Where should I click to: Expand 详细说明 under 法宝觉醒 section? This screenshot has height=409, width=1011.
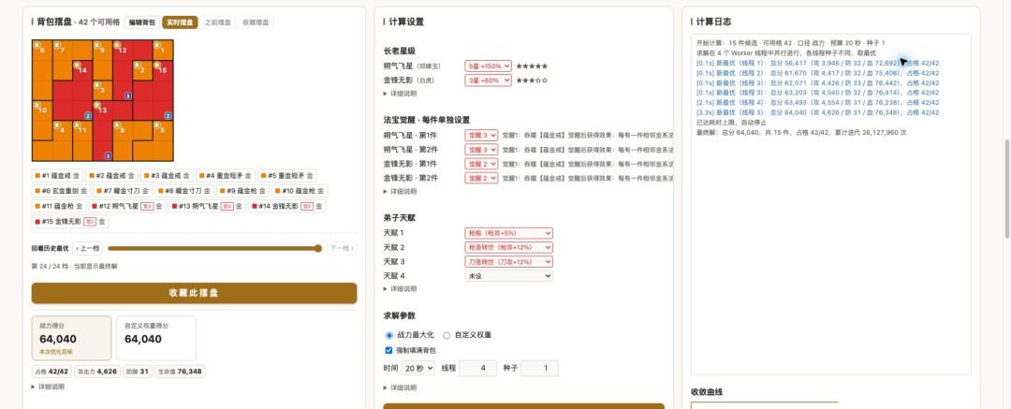(x=400, y=192)
